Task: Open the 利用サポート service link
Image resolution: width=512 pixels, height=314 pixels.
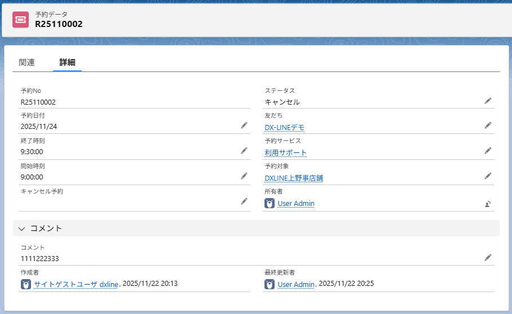Action: point(286,153)
